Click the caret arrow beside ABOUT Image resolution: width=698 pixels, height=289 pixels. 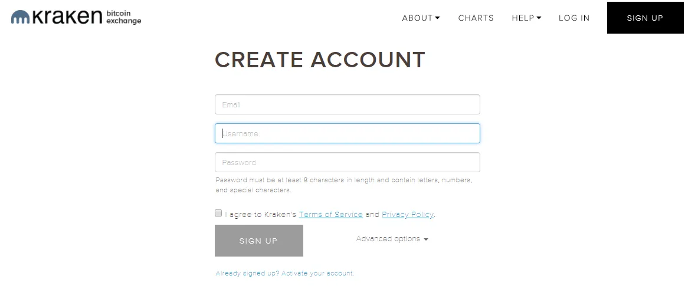tap(438, 18)
